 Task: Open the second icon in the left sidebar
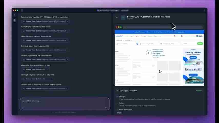[x=15, y=20]
